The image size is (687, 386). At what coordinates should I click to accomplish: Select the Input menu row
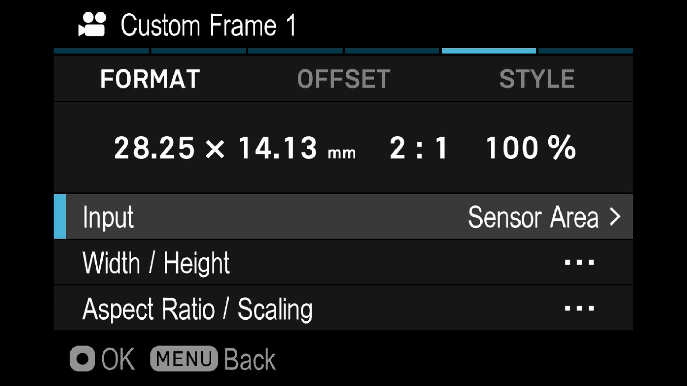[343, 216]
